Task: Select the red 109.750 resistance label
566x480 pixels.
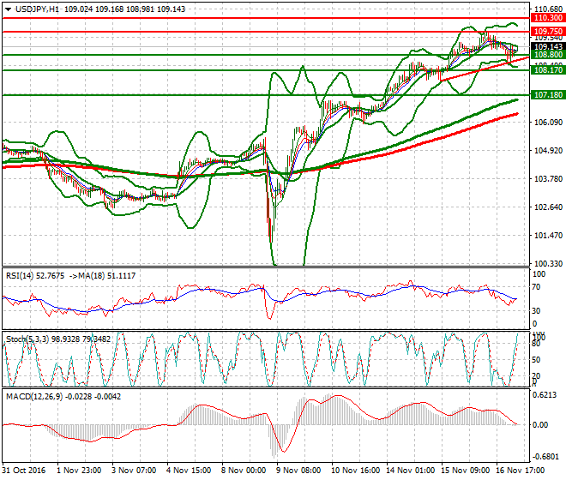Action: point(547,31)
